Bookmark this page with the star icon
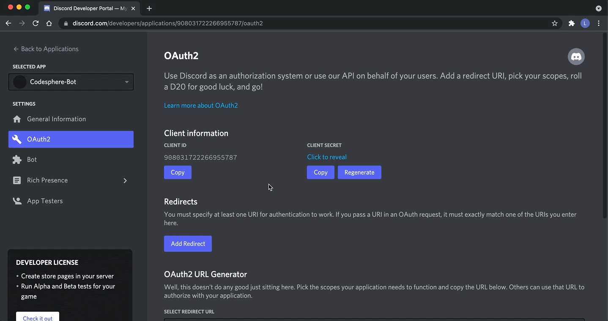 tap(554, 23)
